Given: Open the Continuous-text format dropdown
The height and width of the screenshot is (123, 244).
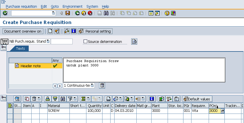Looking at the screenshot, I should point(92,86).
